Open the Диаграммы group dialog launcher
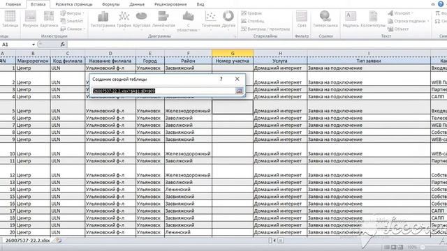 tap(235, 36)
